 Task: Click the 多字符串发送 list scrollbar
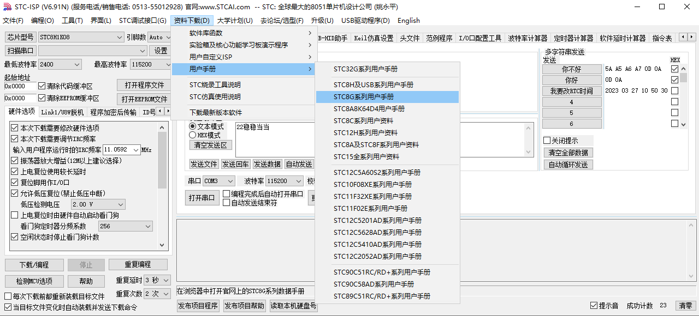[683, 96]
